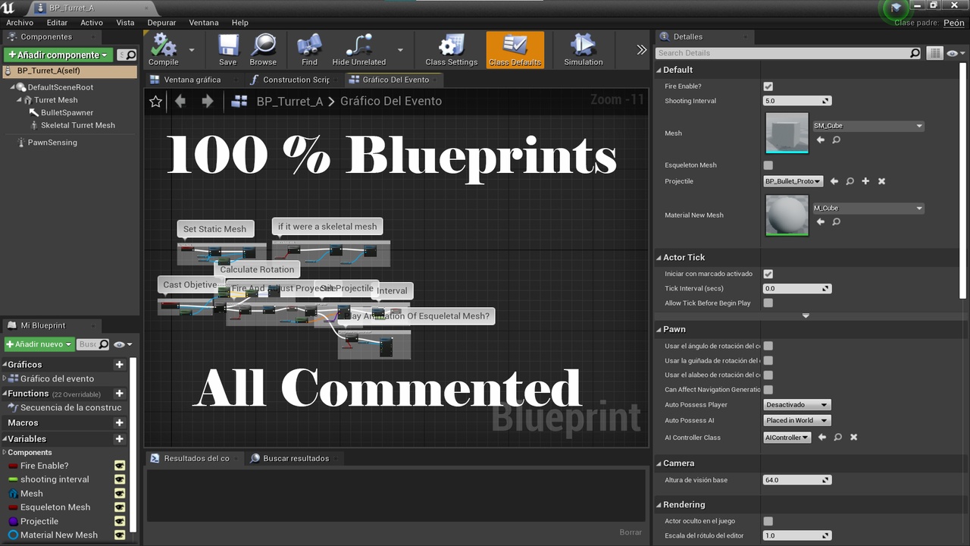Collapse the Actor Tick section
Viewport: 970px width, 546px height.
coord(659,258)
